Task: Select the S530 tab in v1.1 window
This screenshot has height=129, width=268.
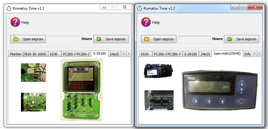Action: [54, 54]
